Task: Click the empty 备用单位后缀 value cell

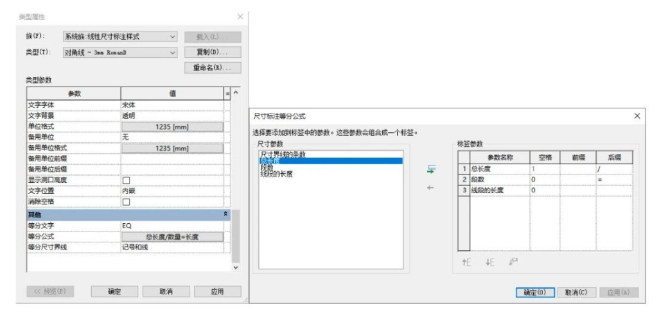Action: tap(172, 169)
